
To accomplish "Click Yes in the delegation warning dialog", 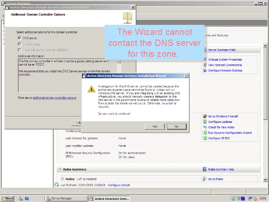I will click(x=155, y=126).
